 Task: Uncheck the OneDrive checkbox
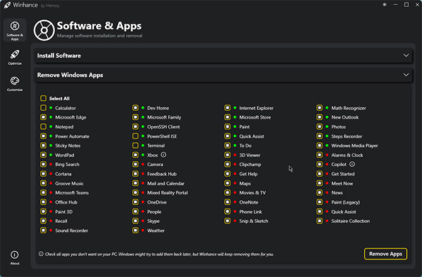135,202
